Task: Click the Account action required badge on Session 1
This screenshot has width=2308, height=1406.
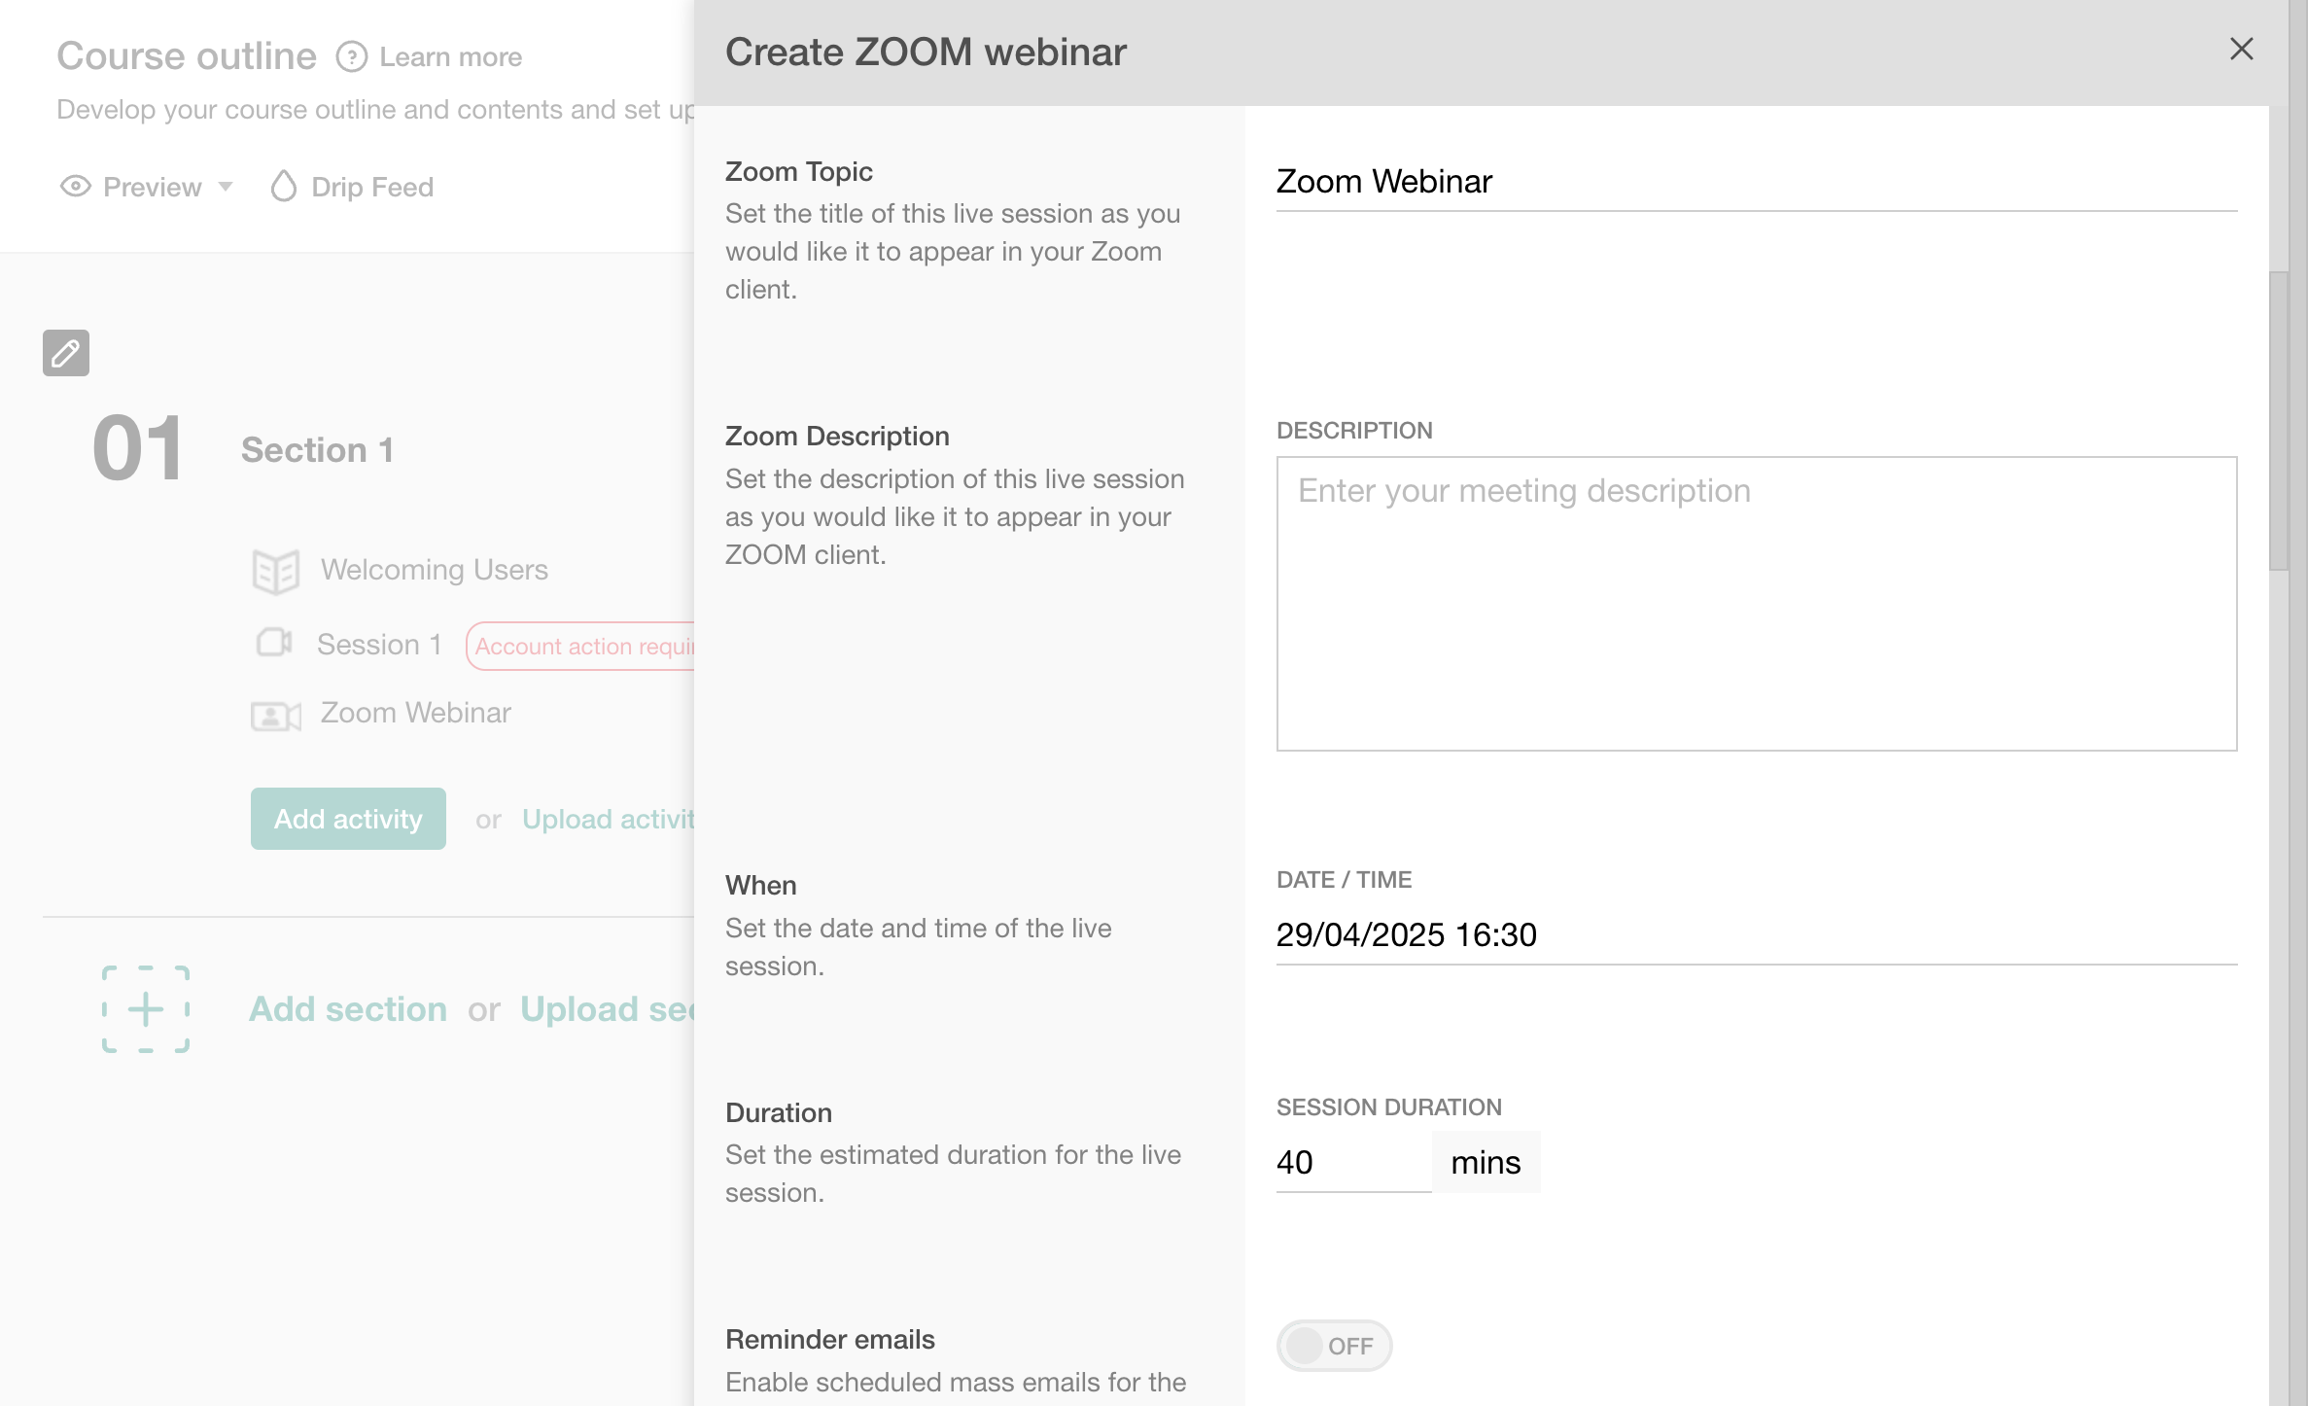Action: (583, 645)
